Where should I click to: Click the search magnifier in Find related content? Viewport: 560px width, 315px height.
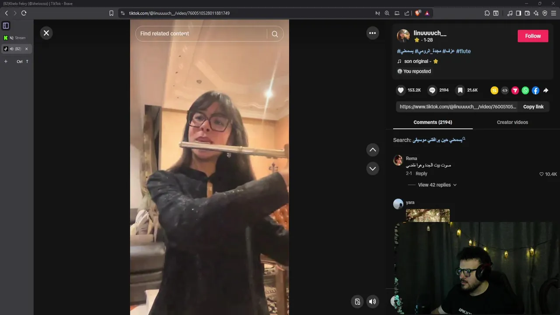pyautogui.click(x=275, y=34)
